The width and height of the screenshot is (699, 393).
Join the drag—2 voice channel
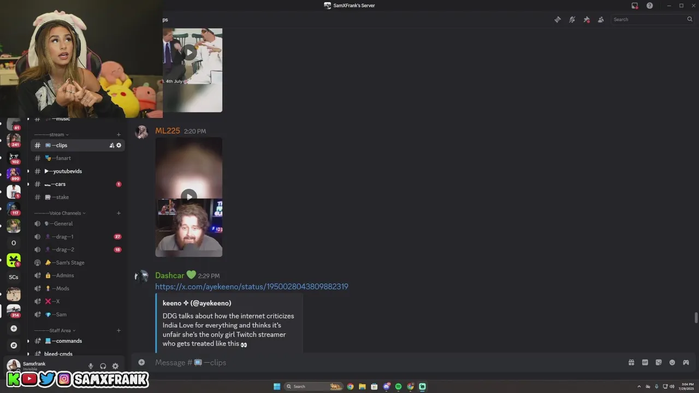click(76, 249)
